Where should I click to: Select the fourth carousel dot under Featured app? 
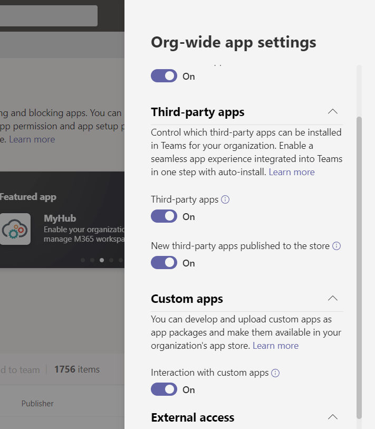pyautogui.click(x=111, y=260)
